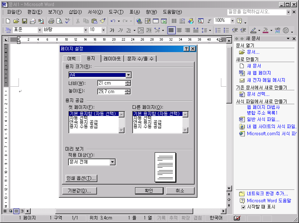This screenshot has height=223, width=299.
Task: Open the help question box dropdown
Action: pos(288,12)
